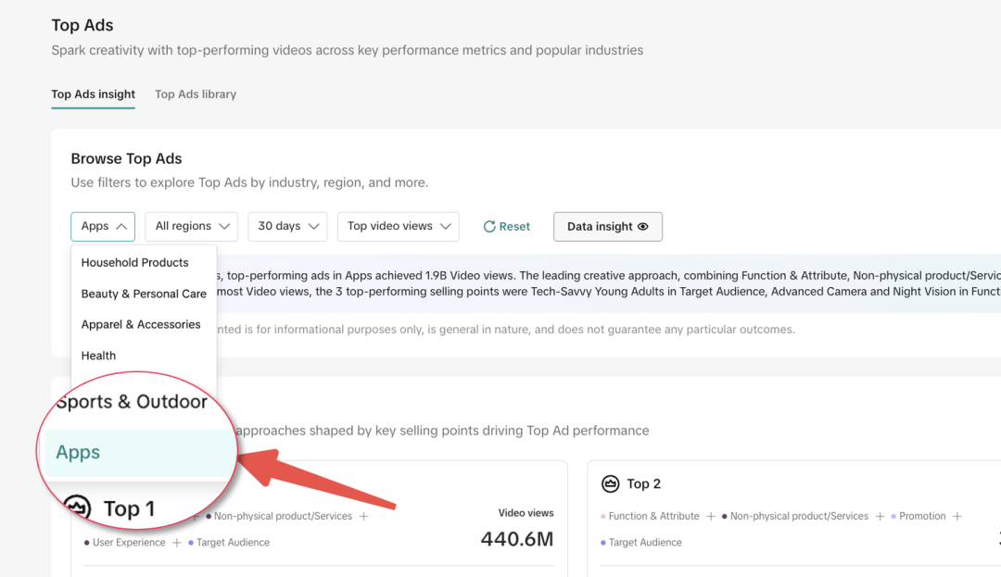Open the Top video views sort dropdown
The height and width of the screenshot is (577, 1001).
[398, 227]
